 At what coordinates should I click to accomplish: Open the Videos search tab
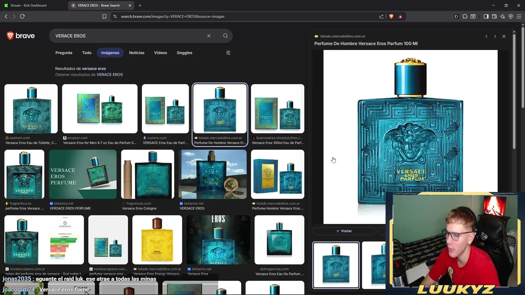point(160,52)
